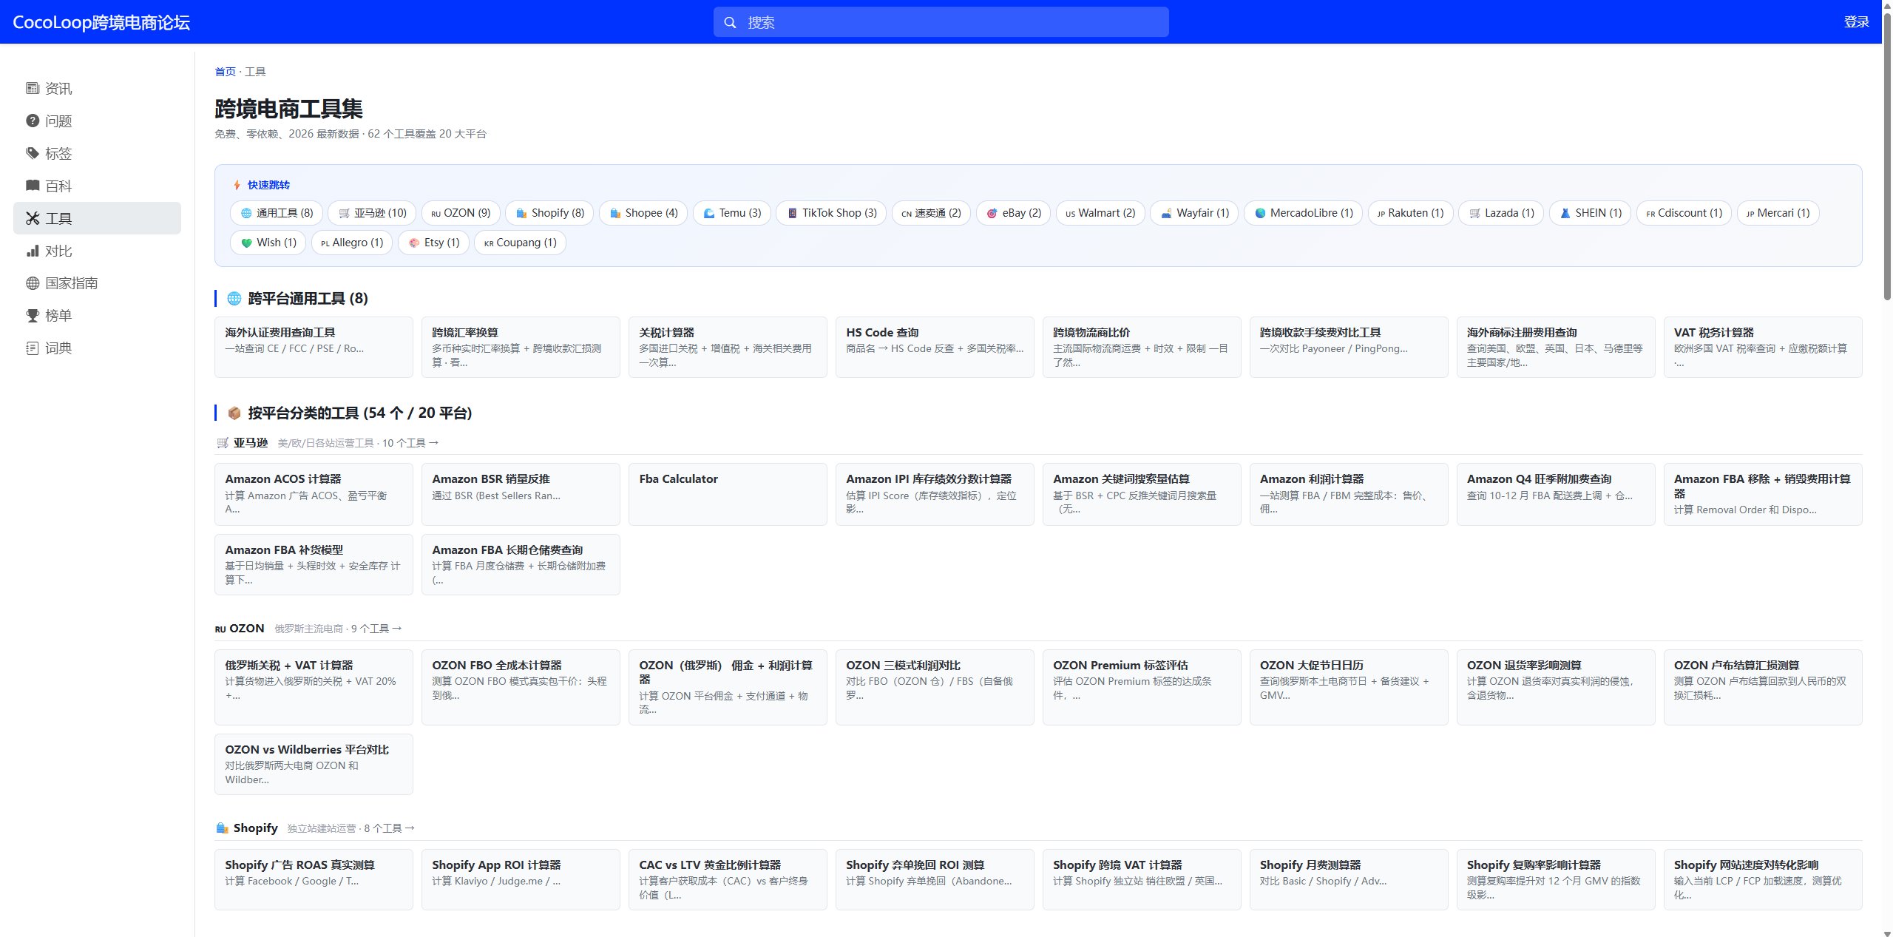Jump to OZON (9) tools chip

[461, 213]
